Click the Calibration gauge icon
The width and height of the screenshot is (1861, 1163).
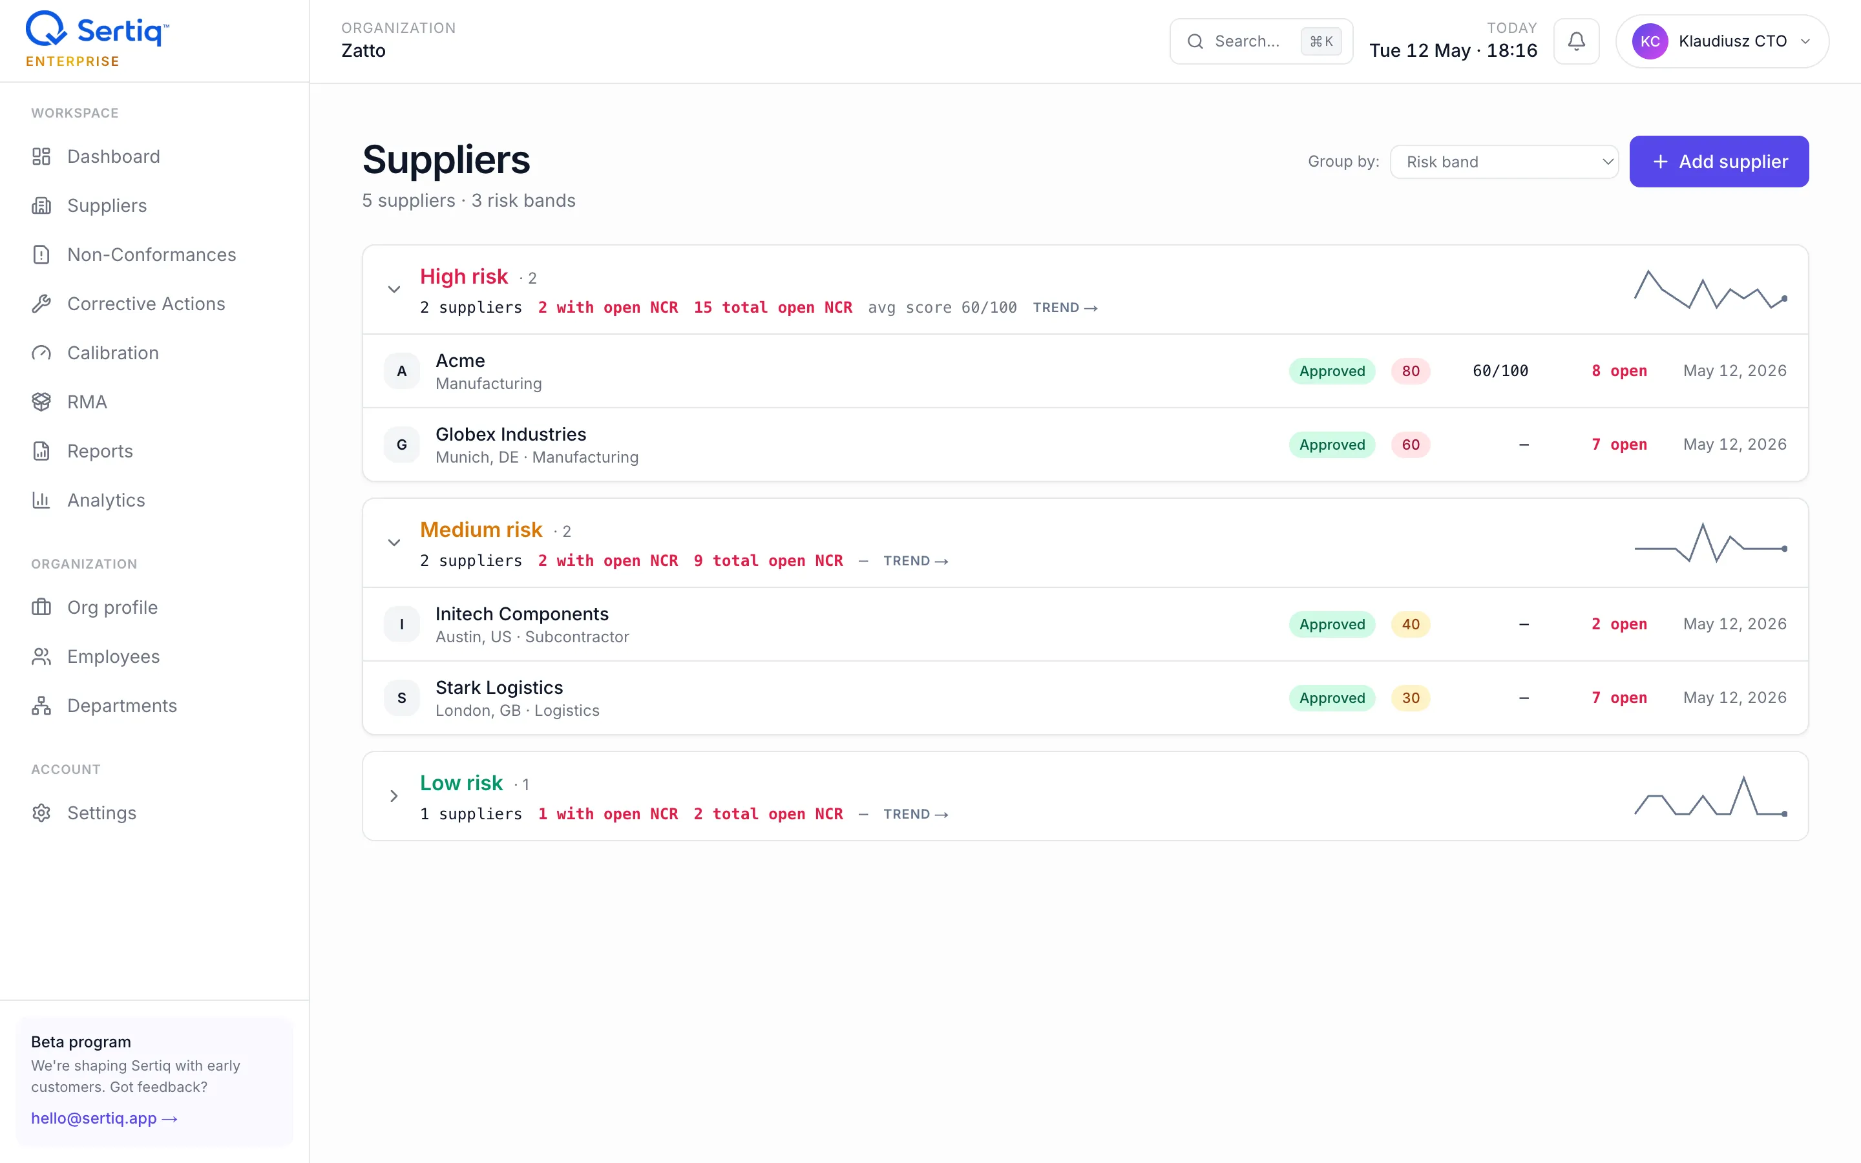click(x=41, y=353)
